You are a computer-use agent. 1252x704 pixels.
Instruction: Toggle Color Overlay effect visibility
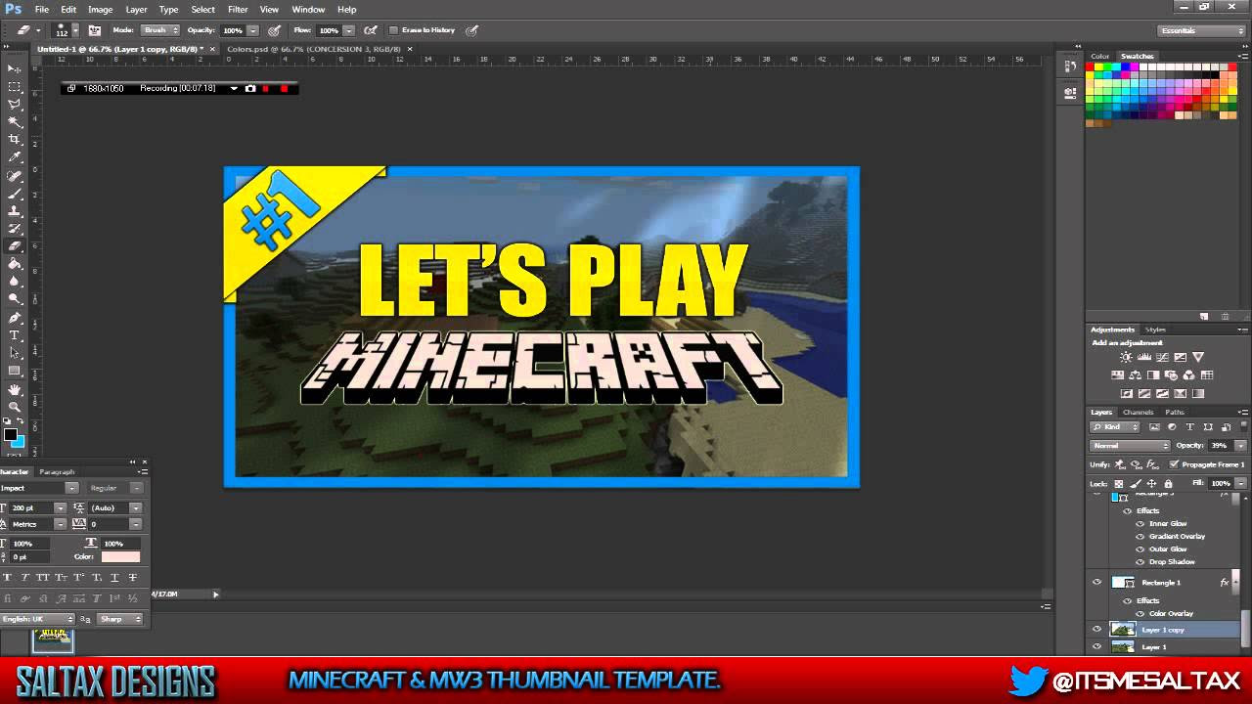pos(1140,614)
